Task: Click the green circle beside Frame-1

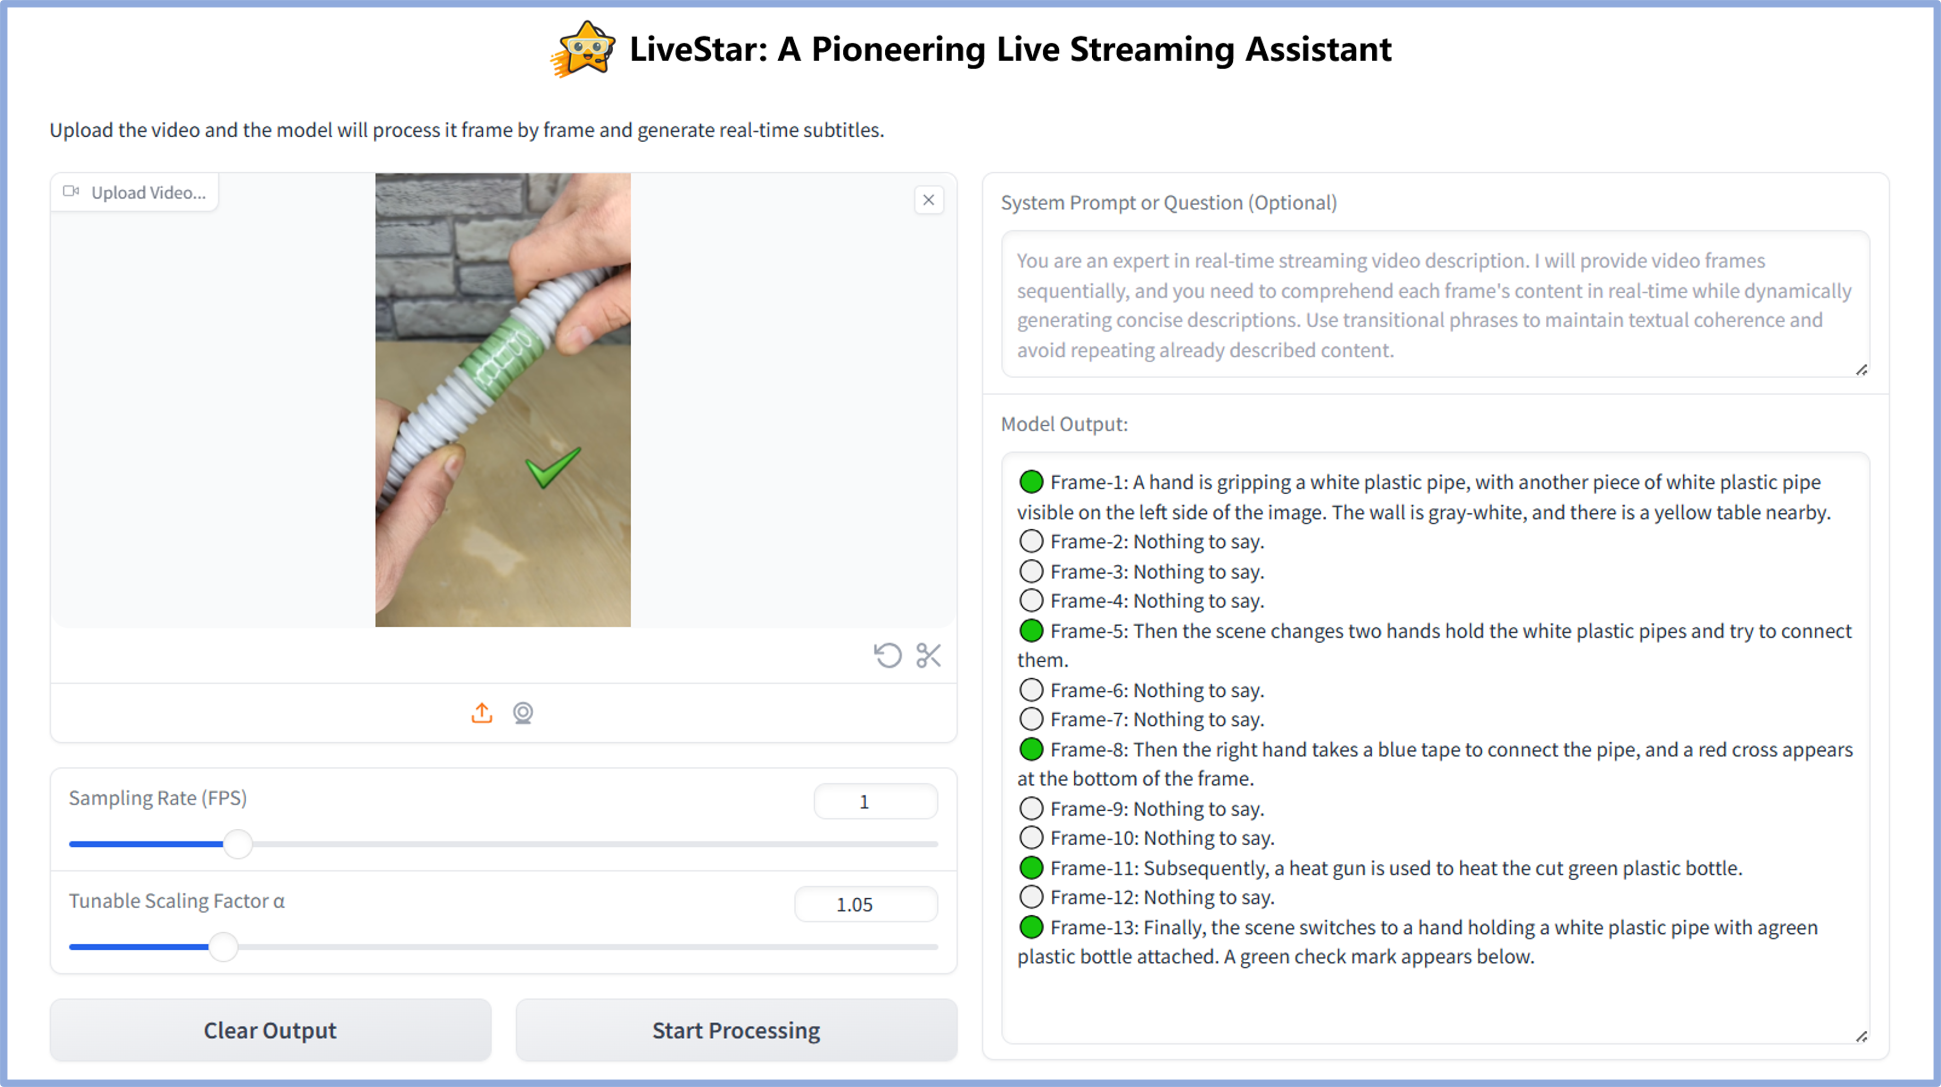Action: pyautogui.click(x=1031, y=481)
